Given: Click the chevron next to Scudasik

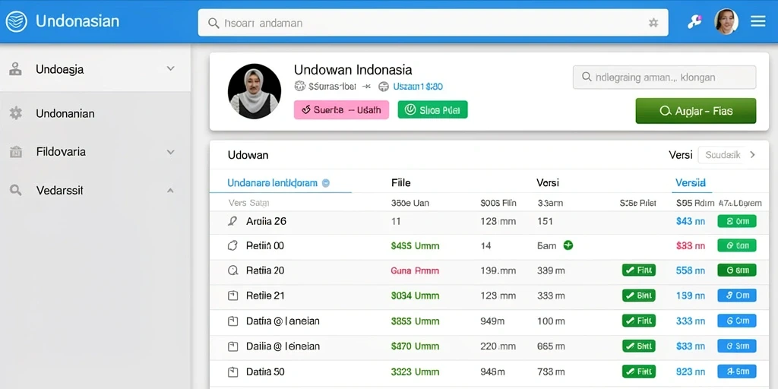Looking at the screenshot, I should [x=753, y=155].
